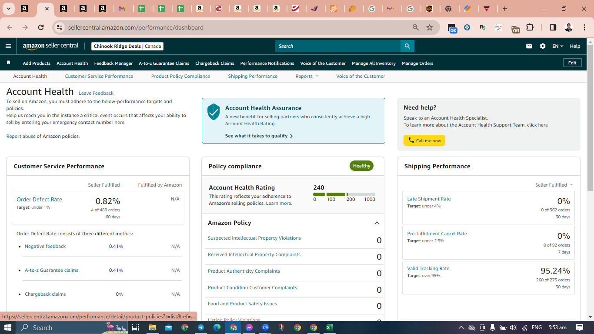Open the Chrome profile avatar

click(569, 27)
